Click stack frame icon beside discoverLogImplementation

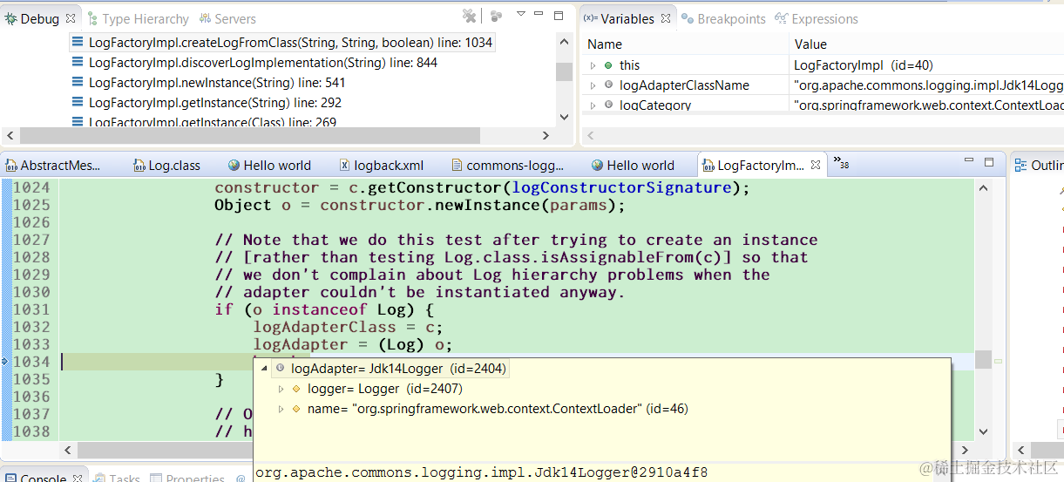[x=78, y=63]
